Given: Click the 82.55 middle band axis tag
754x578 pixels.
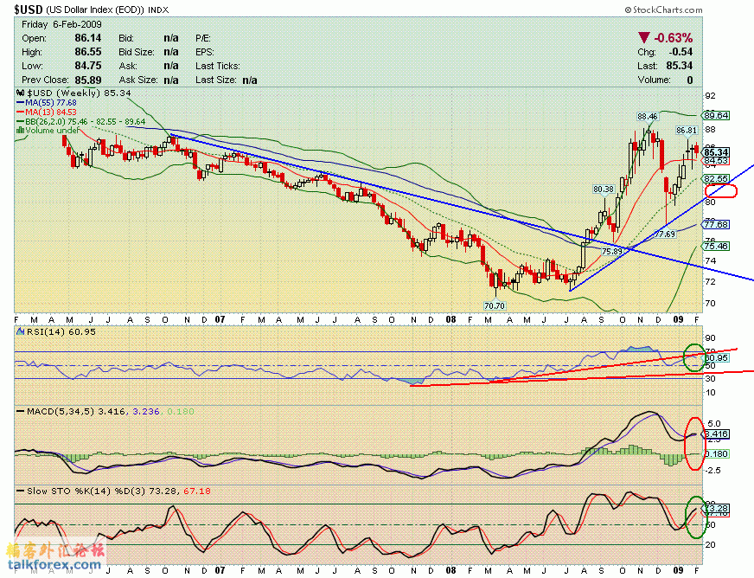Looking at the screenshot, I should pos(716,178).
